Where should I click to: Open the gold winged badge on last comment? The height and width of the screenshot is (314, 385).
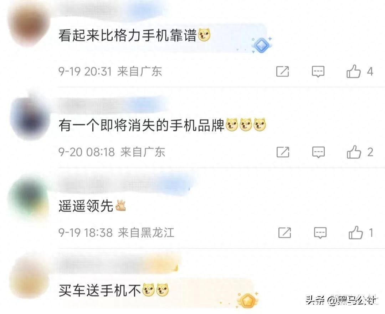pyautogui.click(x=247, y=300)
